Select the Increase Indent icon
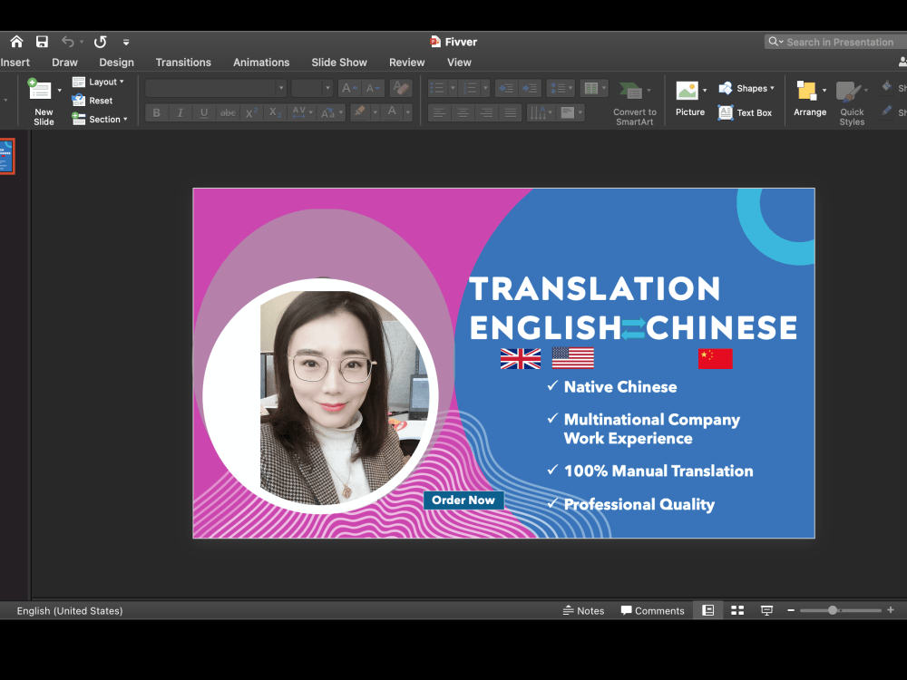The height and width of the screenshot is (680, 907). point(530,87)
